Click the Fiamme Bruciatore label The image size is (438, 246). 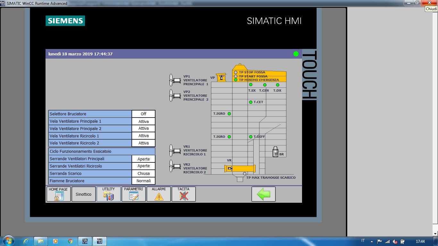(x=90, y=181)
